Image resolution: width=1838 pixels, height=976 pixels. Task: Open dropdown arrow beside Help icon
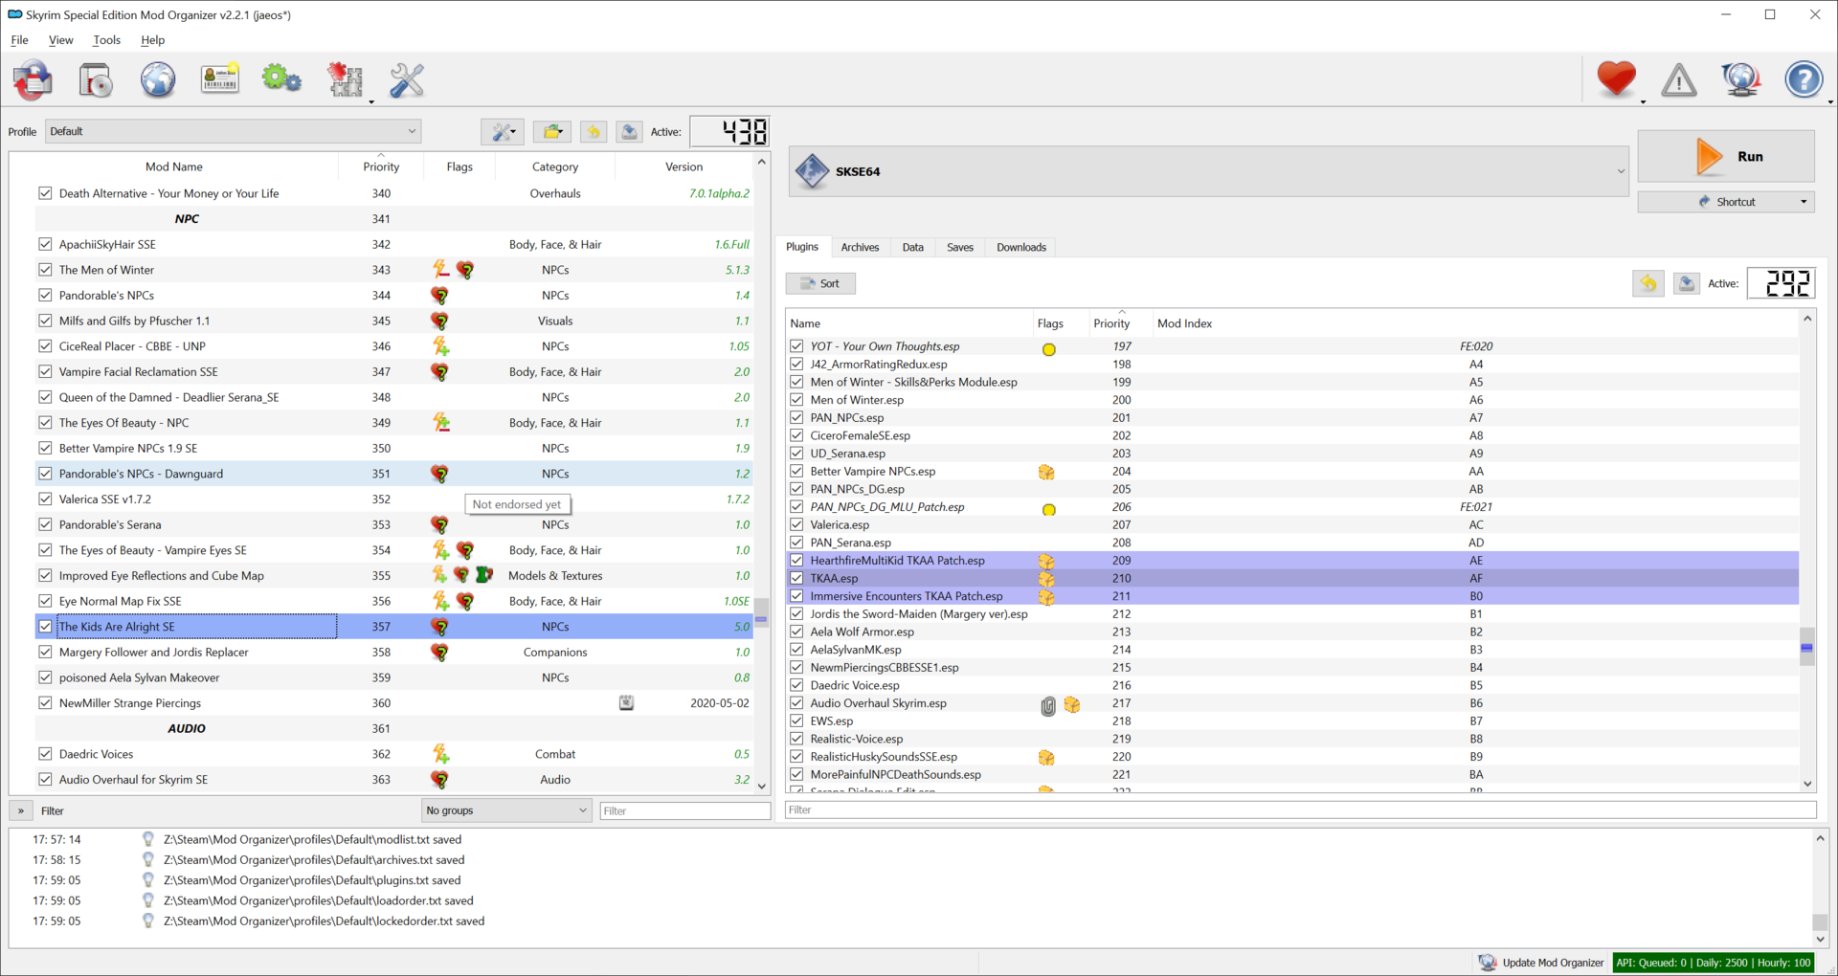(x=1829, y=100)
